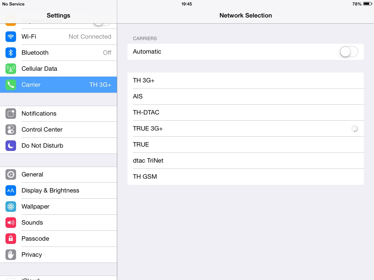The image size is (374, 280).
Task: Open Do Not Disturb settings
Action: pyautogui.click(x=58, y=146)
